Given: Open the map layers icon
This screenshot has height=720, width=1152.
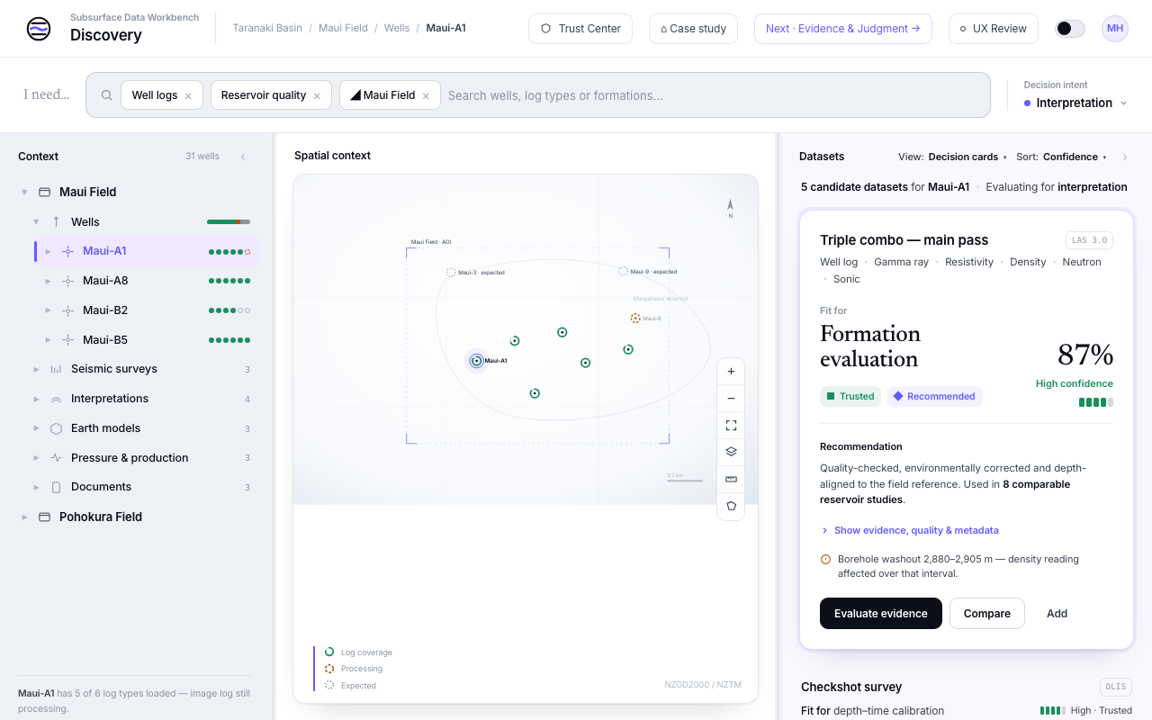Looking at the screenshot, I should click(731, 452).
